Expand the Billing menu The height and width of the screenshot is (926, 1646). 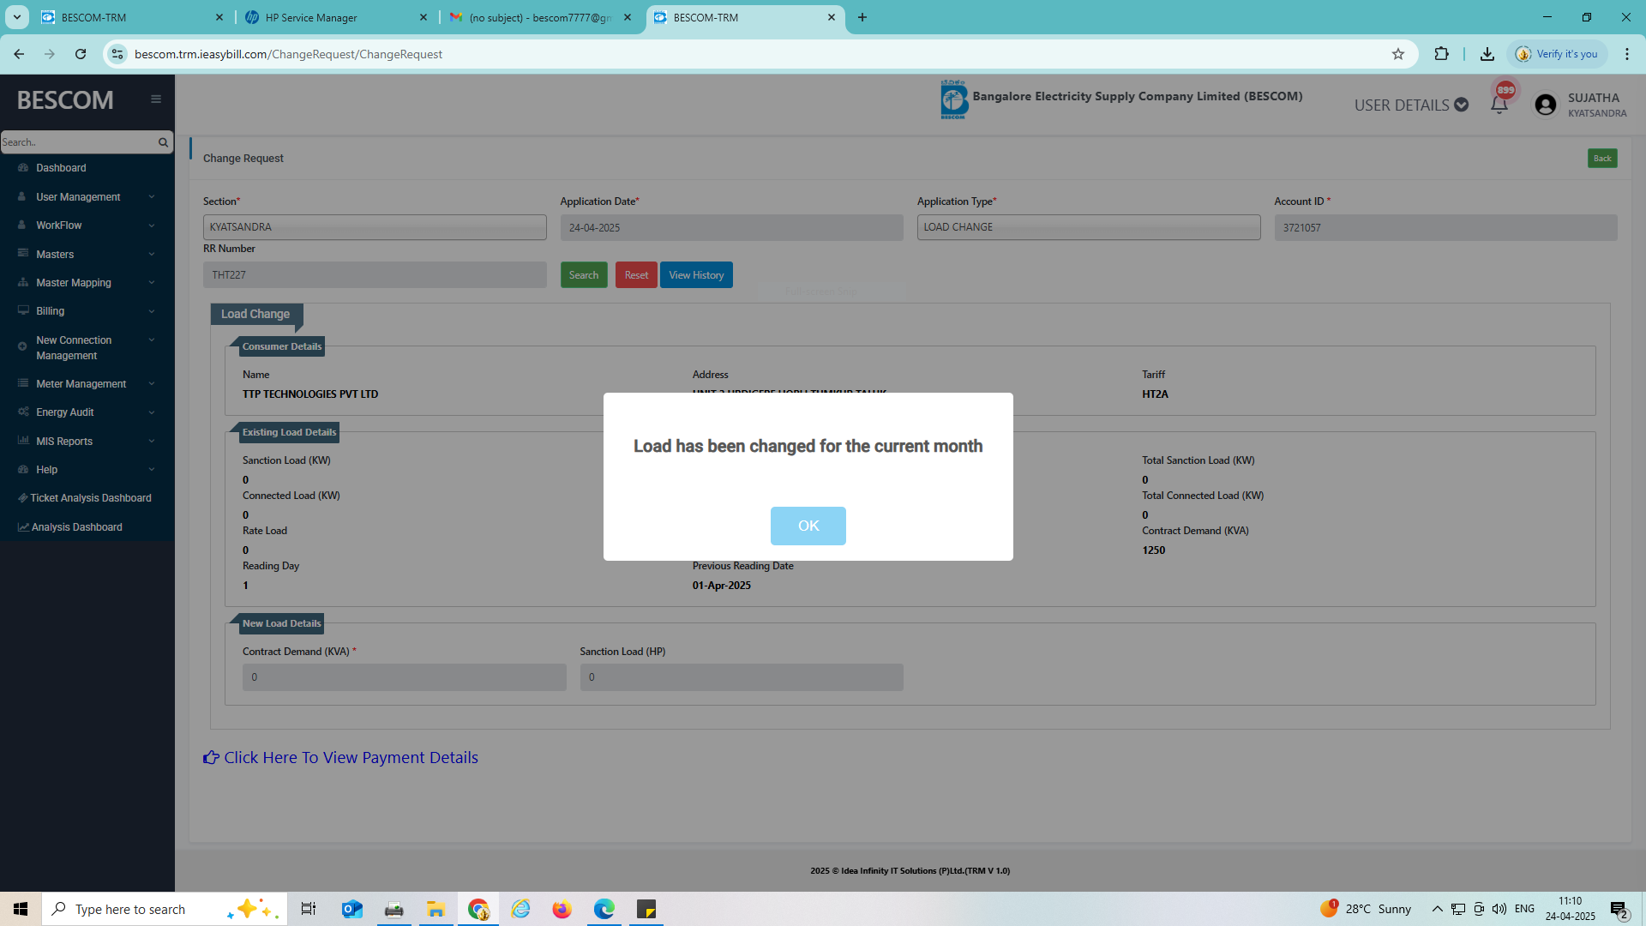[x=86, y=311]
